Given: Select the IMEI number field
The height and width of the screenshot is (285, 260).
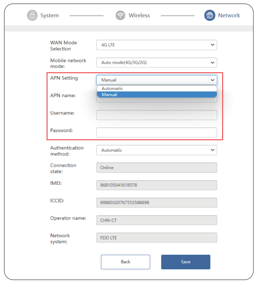Looking at the screenshot, I should pos(156,185).
